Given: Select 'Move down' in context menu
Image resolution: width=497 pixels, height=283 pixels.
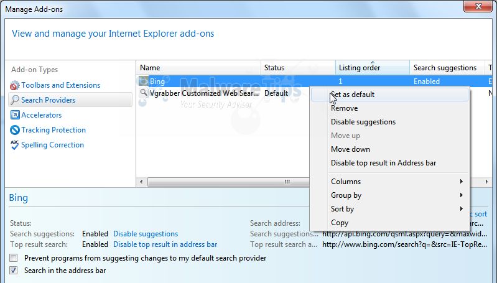Looking at the screenshot, I should pos(389,149).
